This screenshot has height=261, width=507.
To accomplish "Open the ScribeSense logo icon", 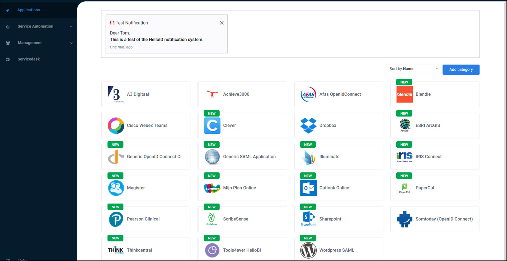I will (x=212, y=219).
